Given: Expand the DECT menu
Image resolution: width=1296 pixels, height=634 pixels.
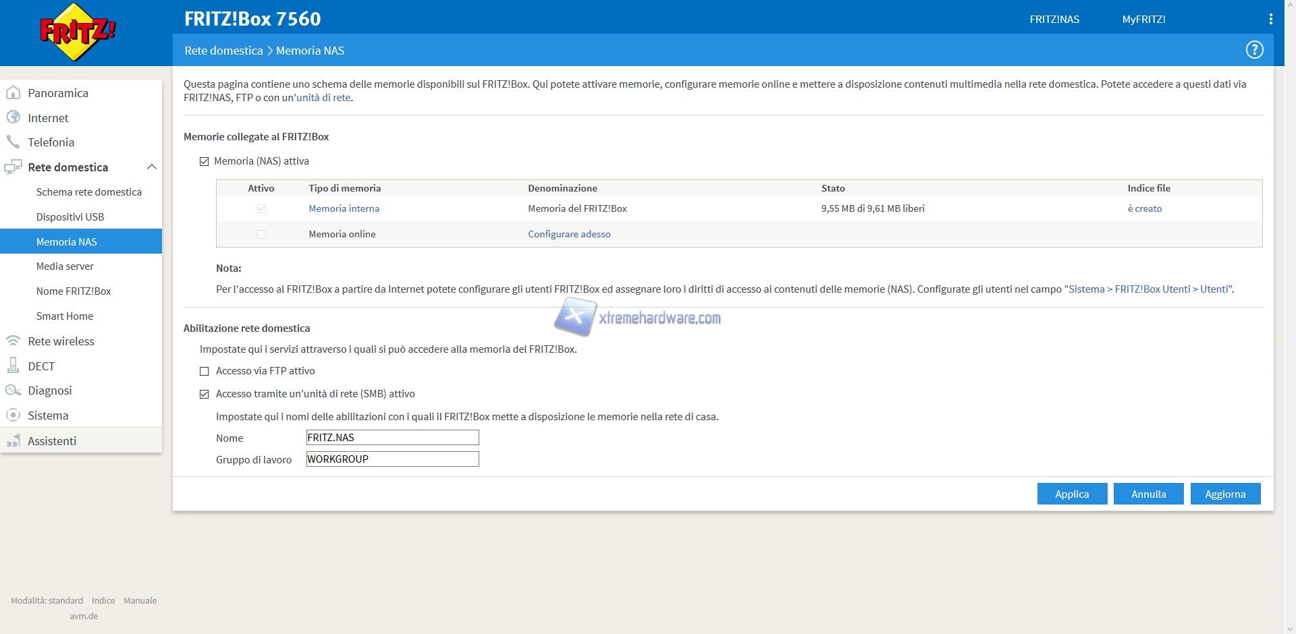Looking at the screenshot, I should 41,366.
